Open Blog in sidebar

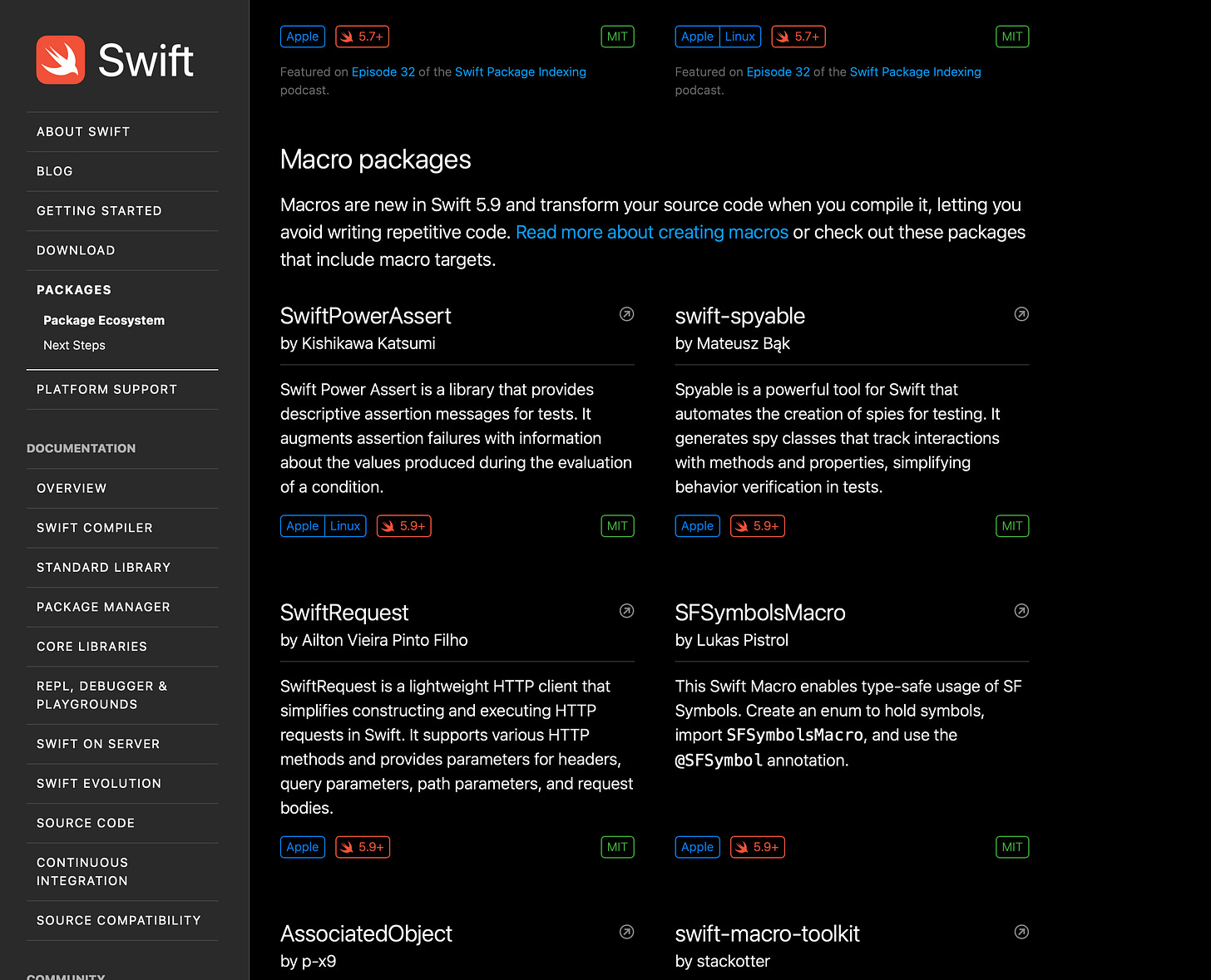tap(55, 171)
